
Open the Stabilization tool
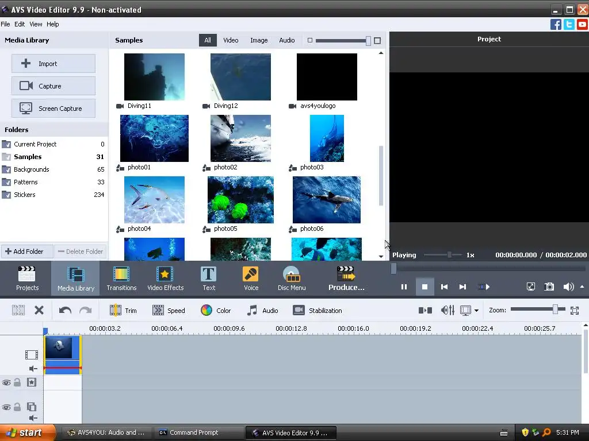(x=318, y=311)
